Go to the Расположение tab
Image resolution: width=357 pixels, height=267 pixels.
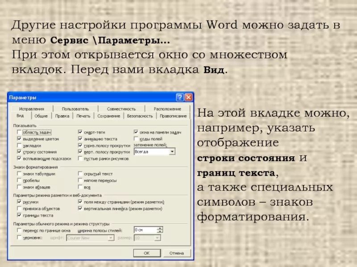click(167, 109)
